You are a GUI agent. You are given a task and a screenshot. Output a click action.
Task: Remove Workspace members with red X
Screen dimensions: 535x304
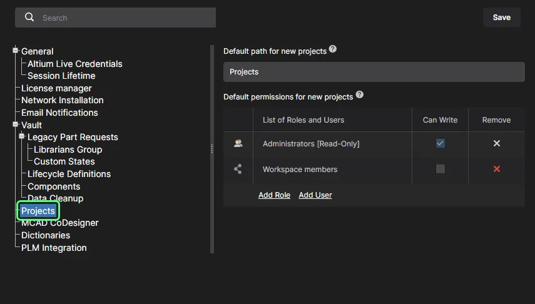click(496, 169)
